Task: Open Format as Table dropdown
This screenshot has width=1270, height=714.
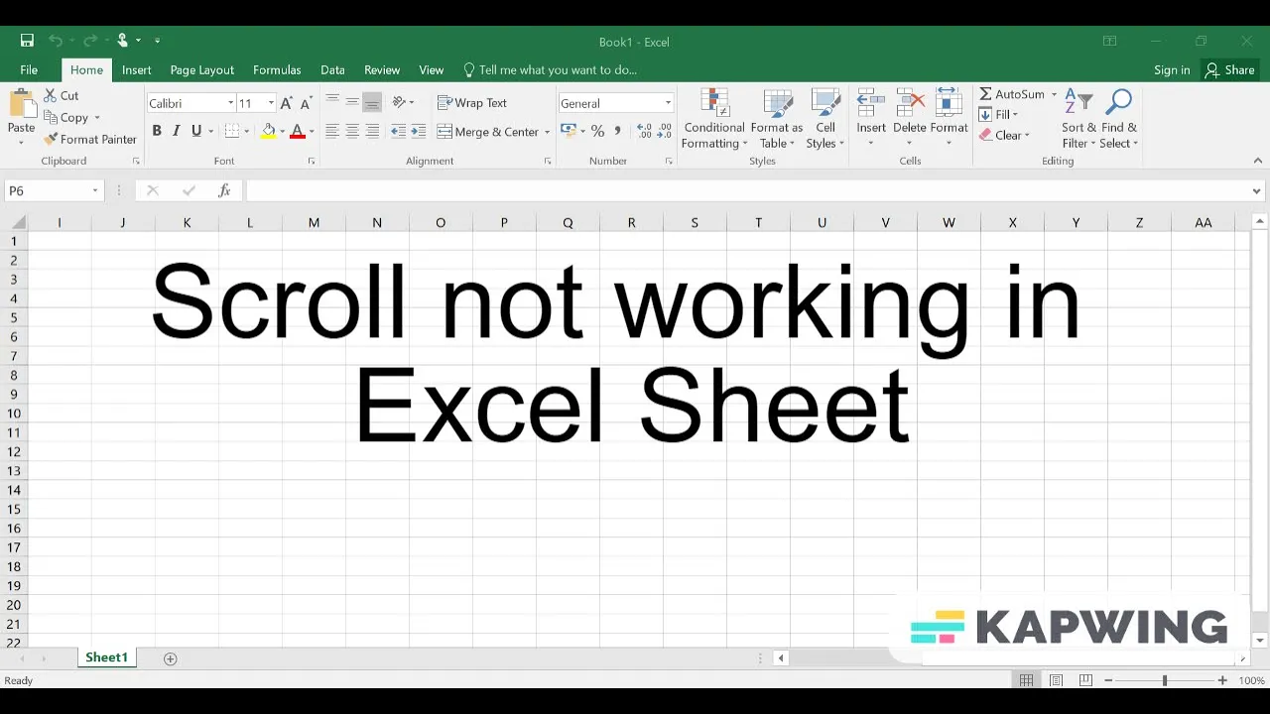Action: click(777, 119)
